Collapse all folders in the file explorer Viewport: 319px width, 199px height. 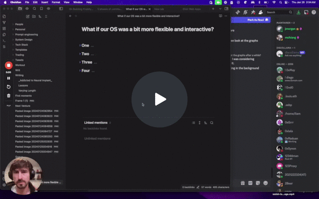[x=46, y=17]
